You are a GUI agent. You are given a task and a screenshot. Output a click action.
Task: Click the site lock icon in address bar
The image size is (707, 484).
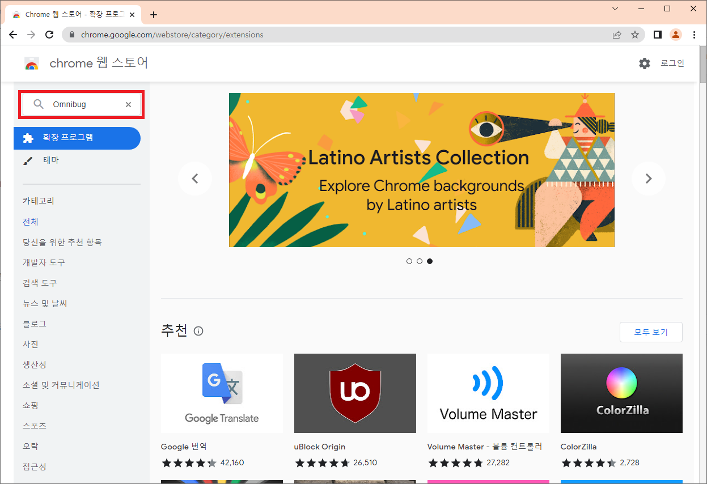click(71, 35)
